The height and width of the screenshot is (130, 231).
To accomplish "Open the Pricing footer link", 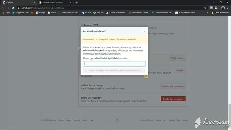I will point(158,120).
